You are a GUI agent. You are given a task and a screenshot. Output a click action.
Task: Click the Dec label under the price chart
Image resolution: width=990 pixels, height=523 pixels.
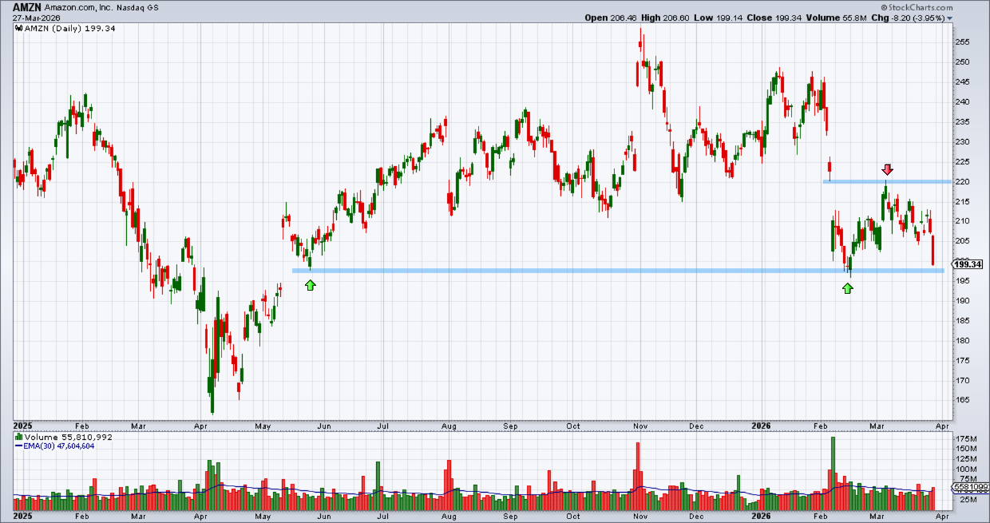[x=698, y=427]
